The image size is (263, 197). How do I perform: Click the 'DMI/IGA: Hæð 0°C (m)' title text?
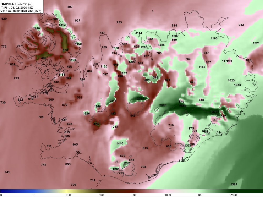click(x=17, y=4)
